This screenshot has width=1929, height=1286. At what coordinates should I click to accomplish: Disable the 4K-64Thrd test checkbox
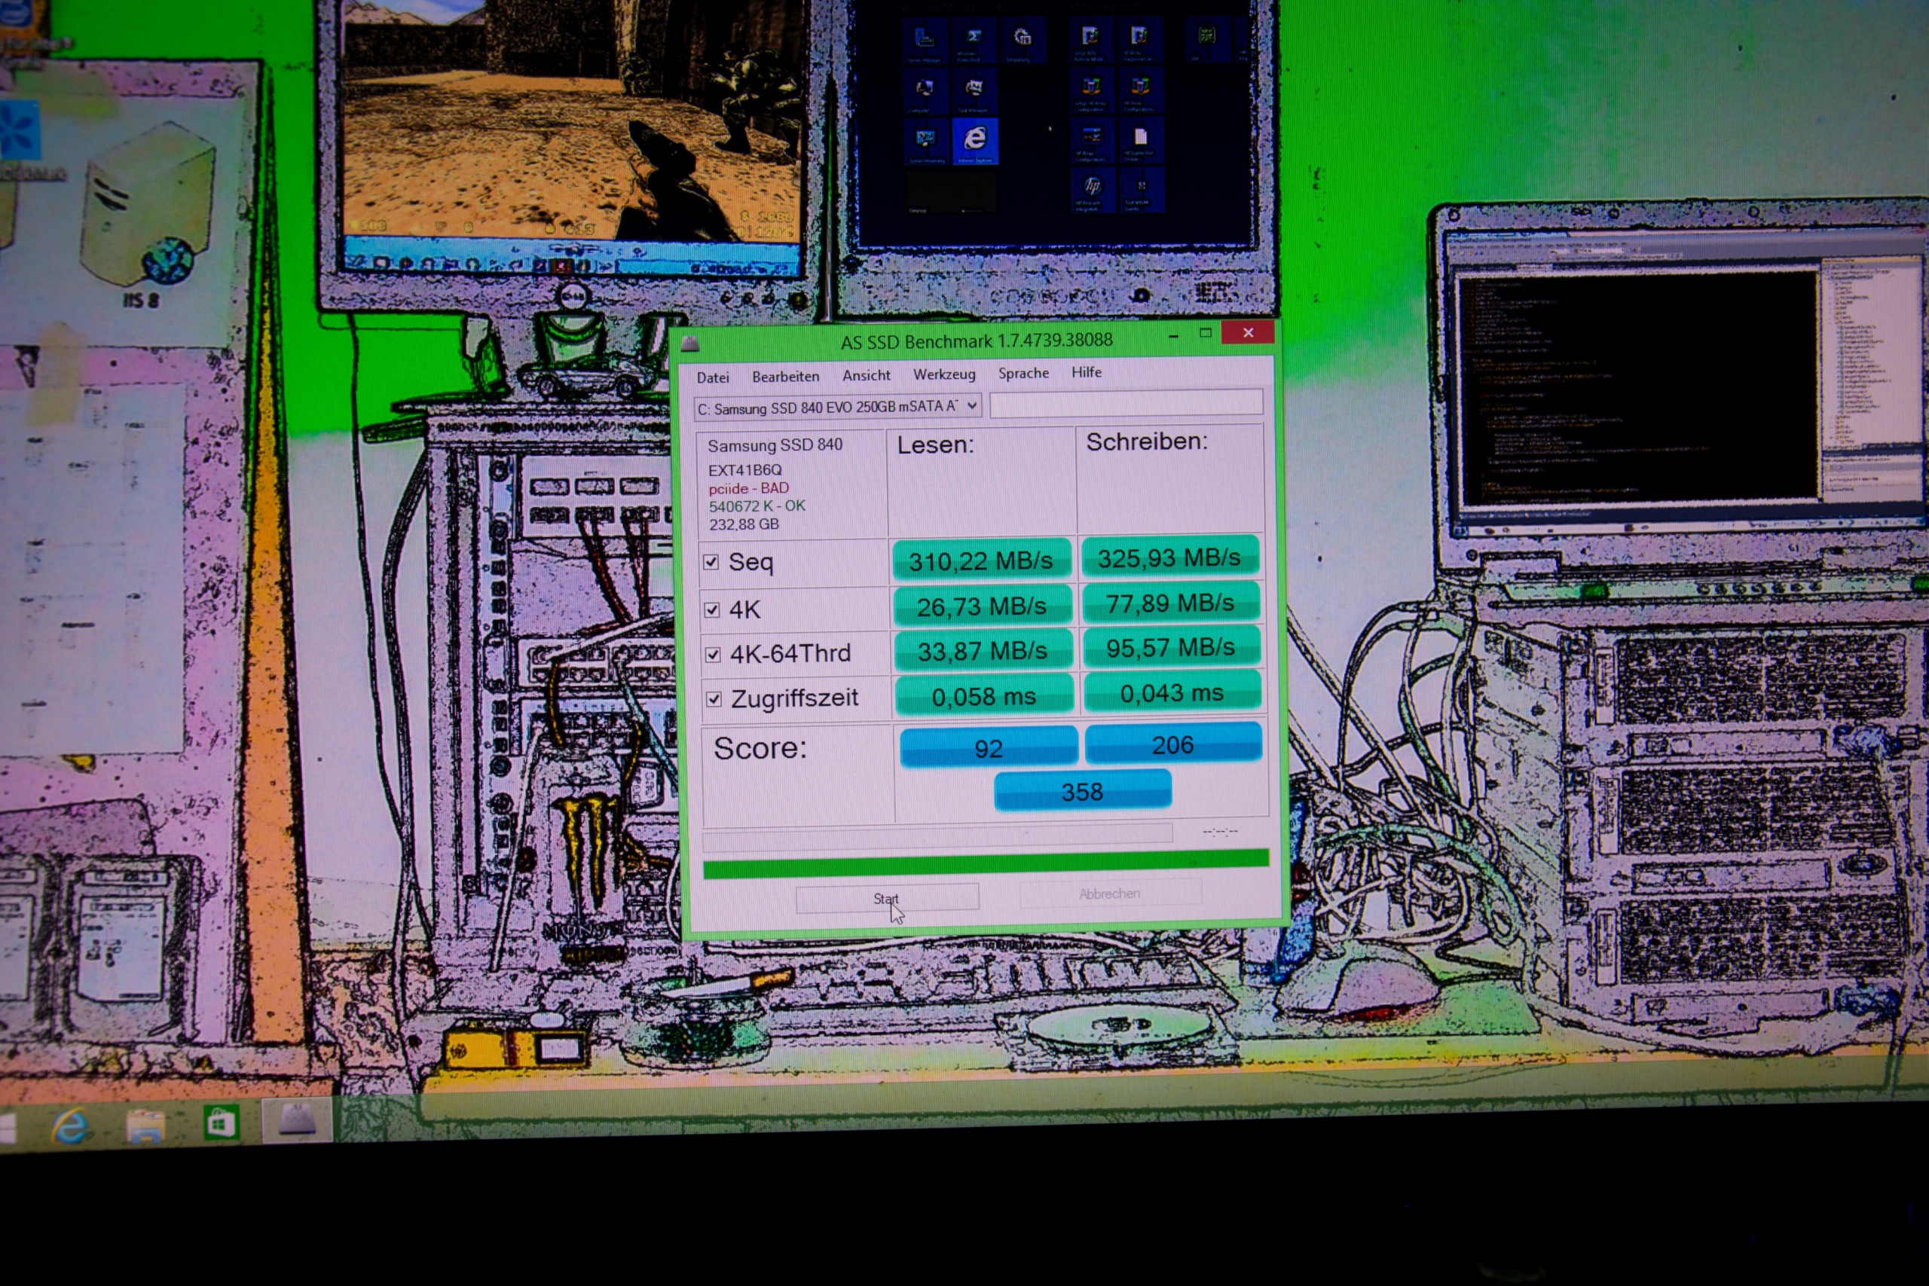[713, 655]
